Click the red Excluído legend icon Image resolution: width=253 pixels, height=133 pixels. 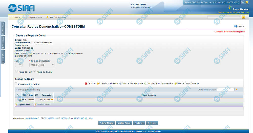pos(86,83)
